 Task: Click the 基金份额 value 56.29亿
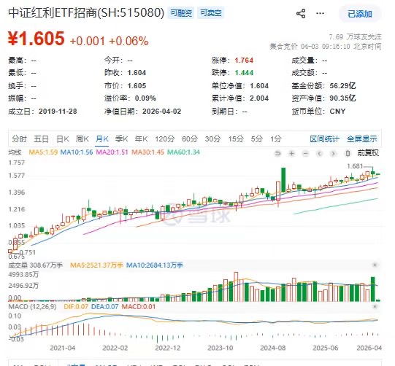point(342,86)
